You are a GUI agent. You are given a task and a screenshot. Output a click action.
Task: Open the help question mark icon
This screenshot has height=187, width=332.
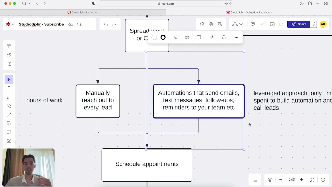pyautogui.click(x=323, y=180)
